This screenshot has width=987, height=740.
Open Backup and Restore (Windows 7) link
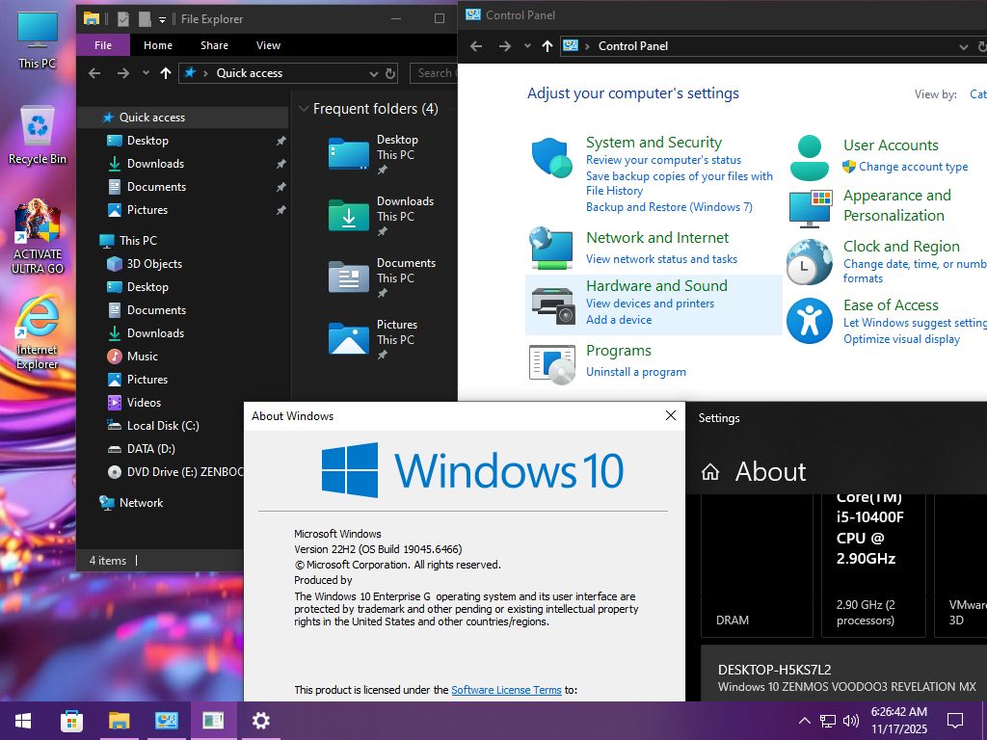point(669,207)
